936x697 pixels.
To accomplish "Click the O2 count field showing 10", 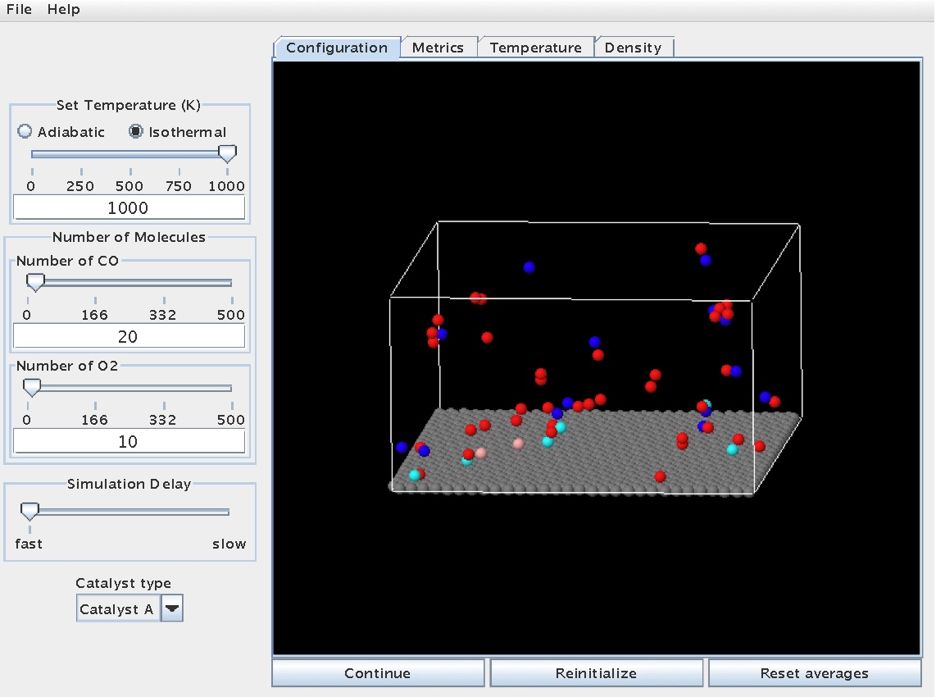I will [129, 441].
